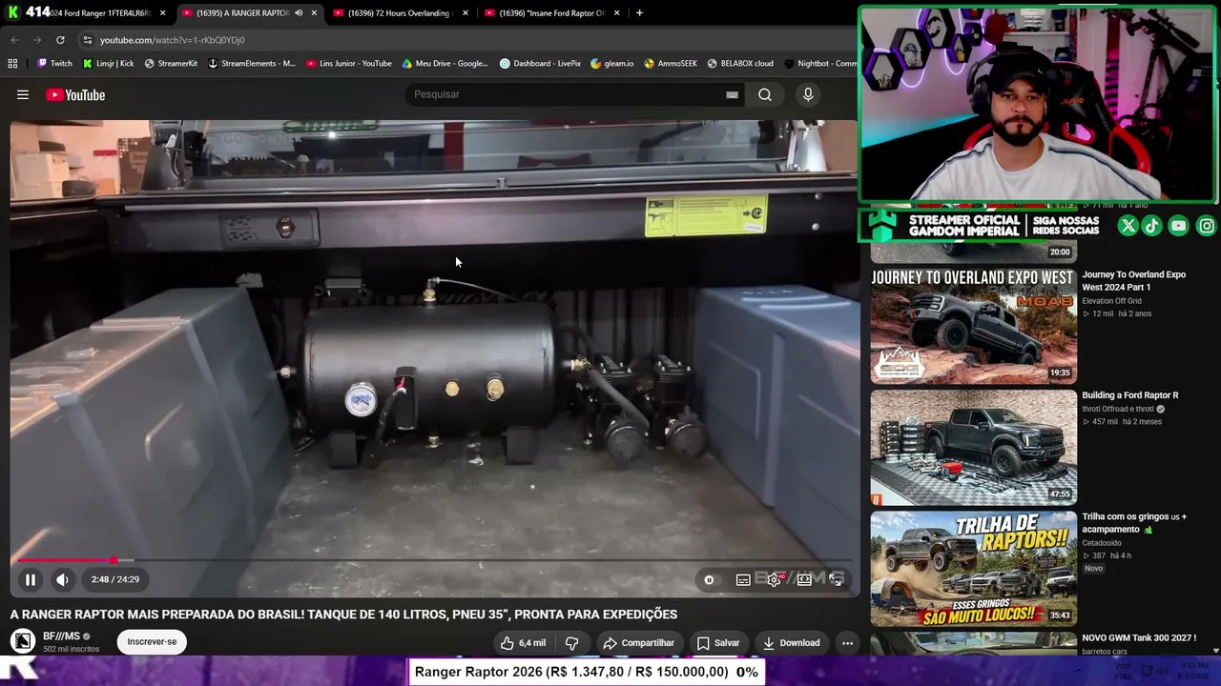
Task: Open Building a Ford Raptor R thumbnail
Action: pyautogui.click(x=973, y=447)
